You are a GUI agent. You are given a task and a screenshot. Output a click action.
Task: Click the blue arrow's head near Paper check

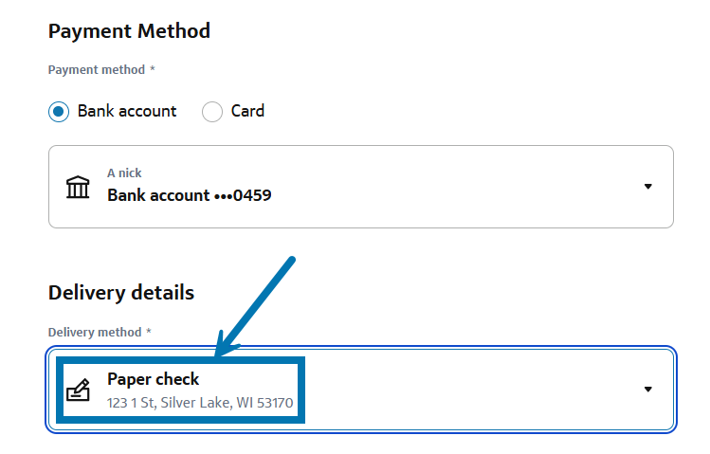tap(221, 353)
